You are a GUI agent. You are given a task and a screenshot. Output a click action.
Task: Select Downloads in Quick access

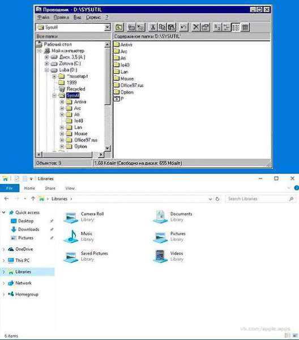pyautogui.click(x=28, y=229)
